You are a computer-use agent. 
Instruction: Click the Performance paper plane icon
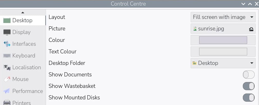pos(7,91)
